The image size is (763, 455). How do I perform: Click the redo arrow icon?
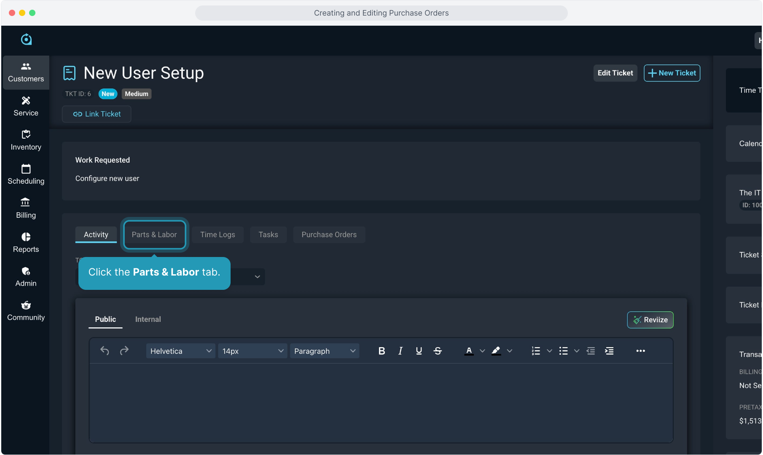coord(124,351)
